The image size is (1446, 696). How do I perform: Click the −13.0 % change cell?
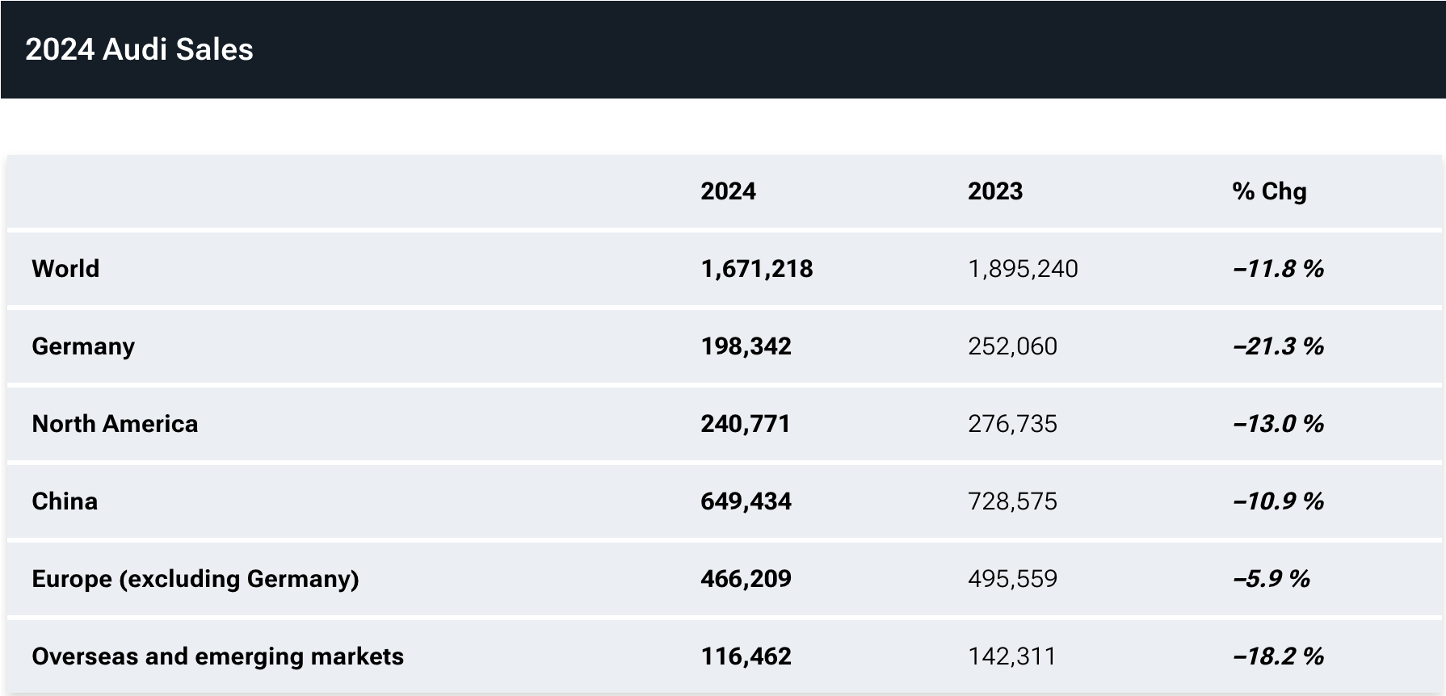[1278, 424]
